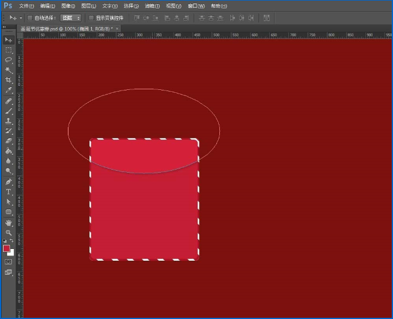393x319 pixels.
Task: Select the Lasso tool
Action: [8, 60]
